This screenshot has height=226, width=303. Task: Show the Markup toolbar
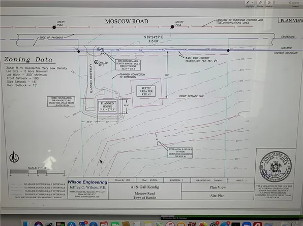click(269, 3)
